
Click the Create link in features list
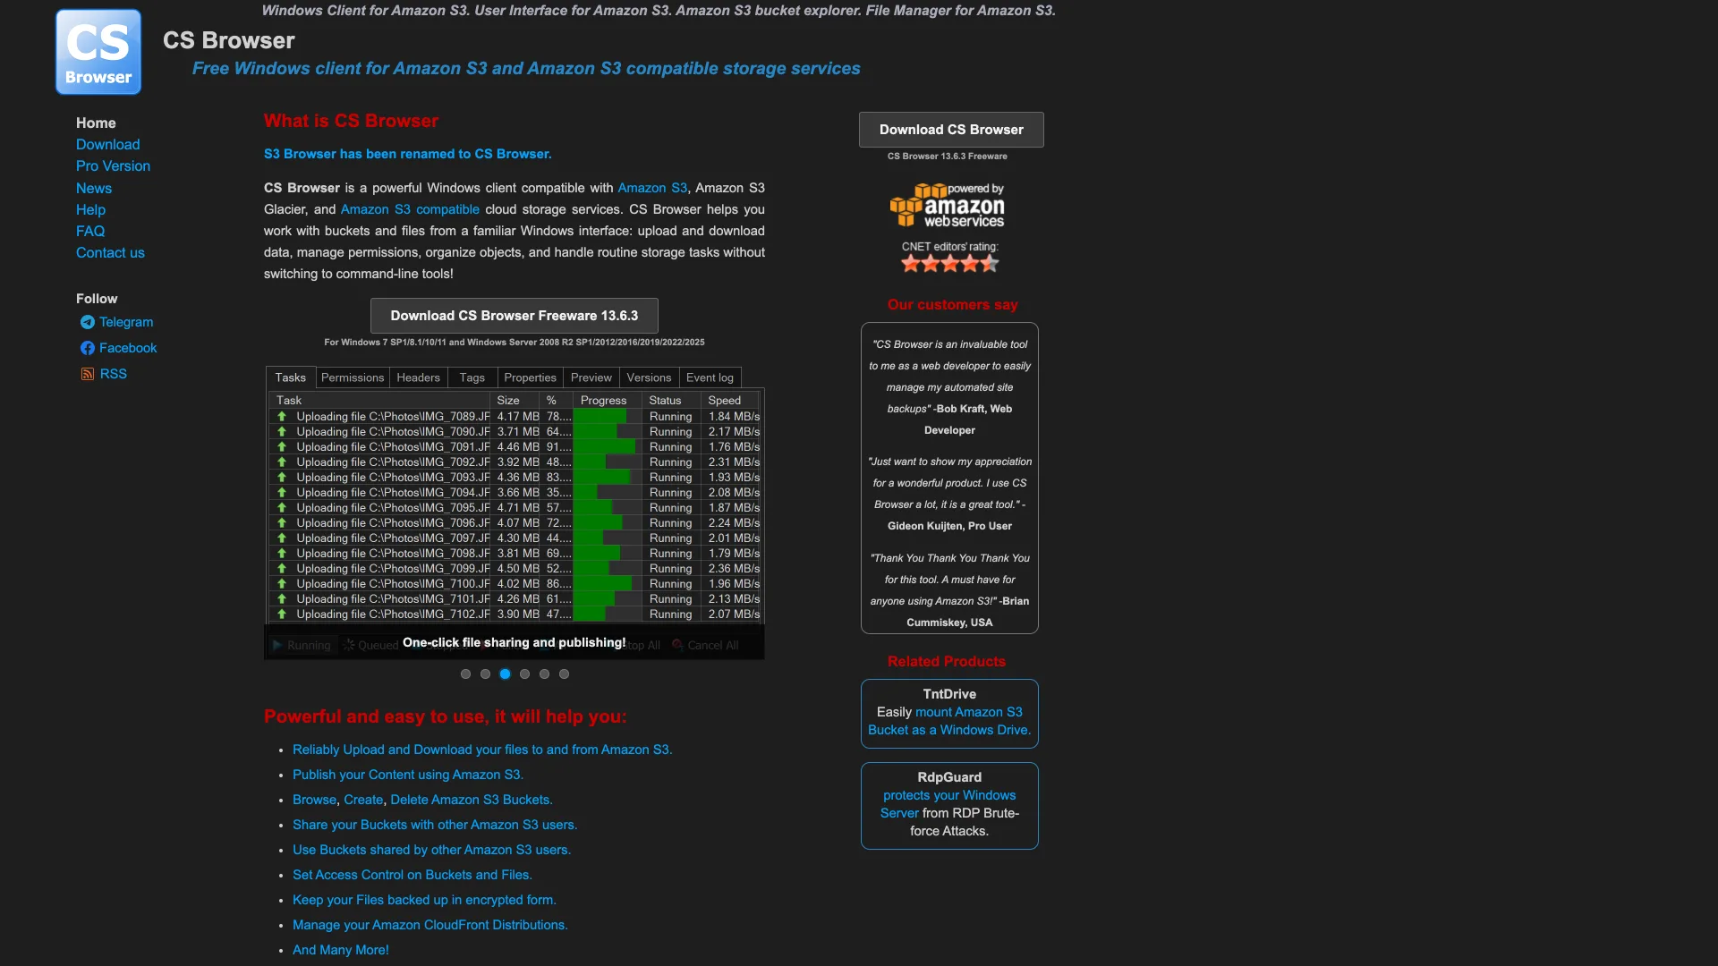click(363, 800)
